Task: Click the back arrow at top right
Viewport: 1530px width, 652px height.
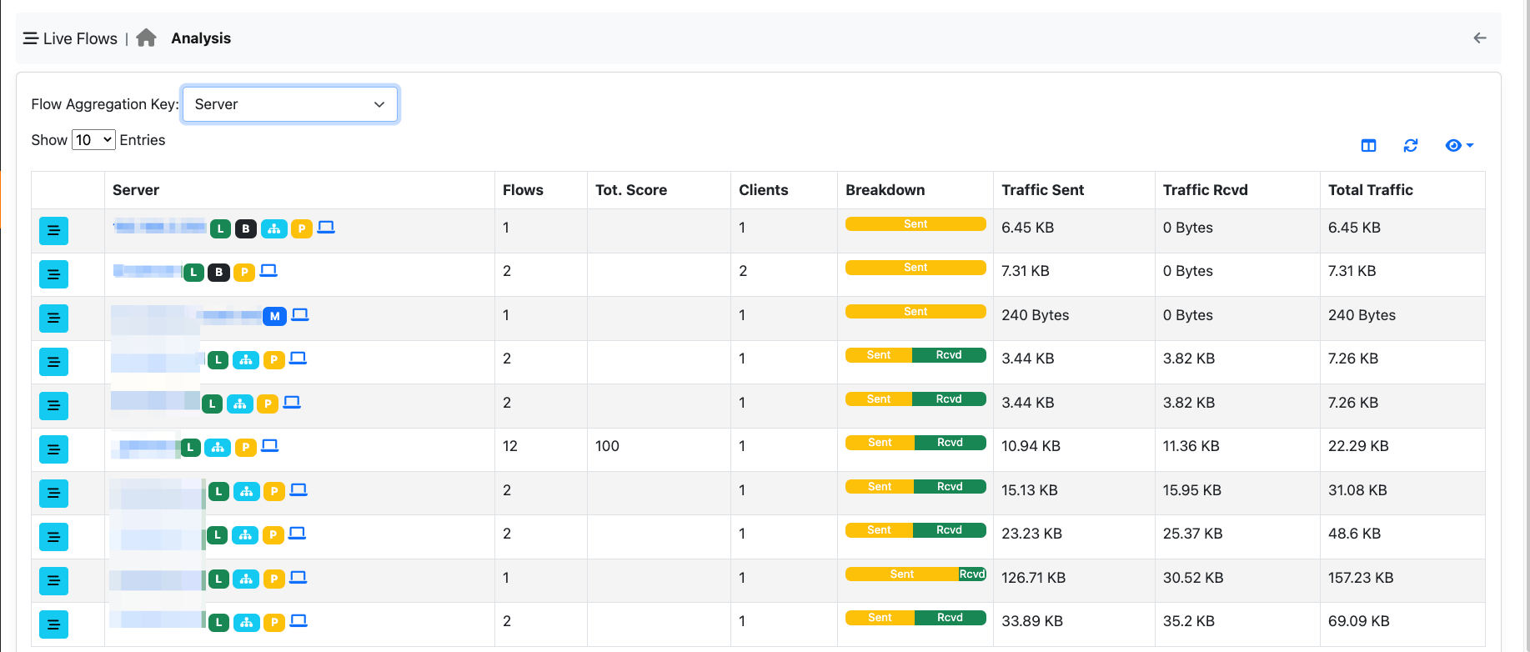Action: pyautogui.click(x=1480, y=38)
